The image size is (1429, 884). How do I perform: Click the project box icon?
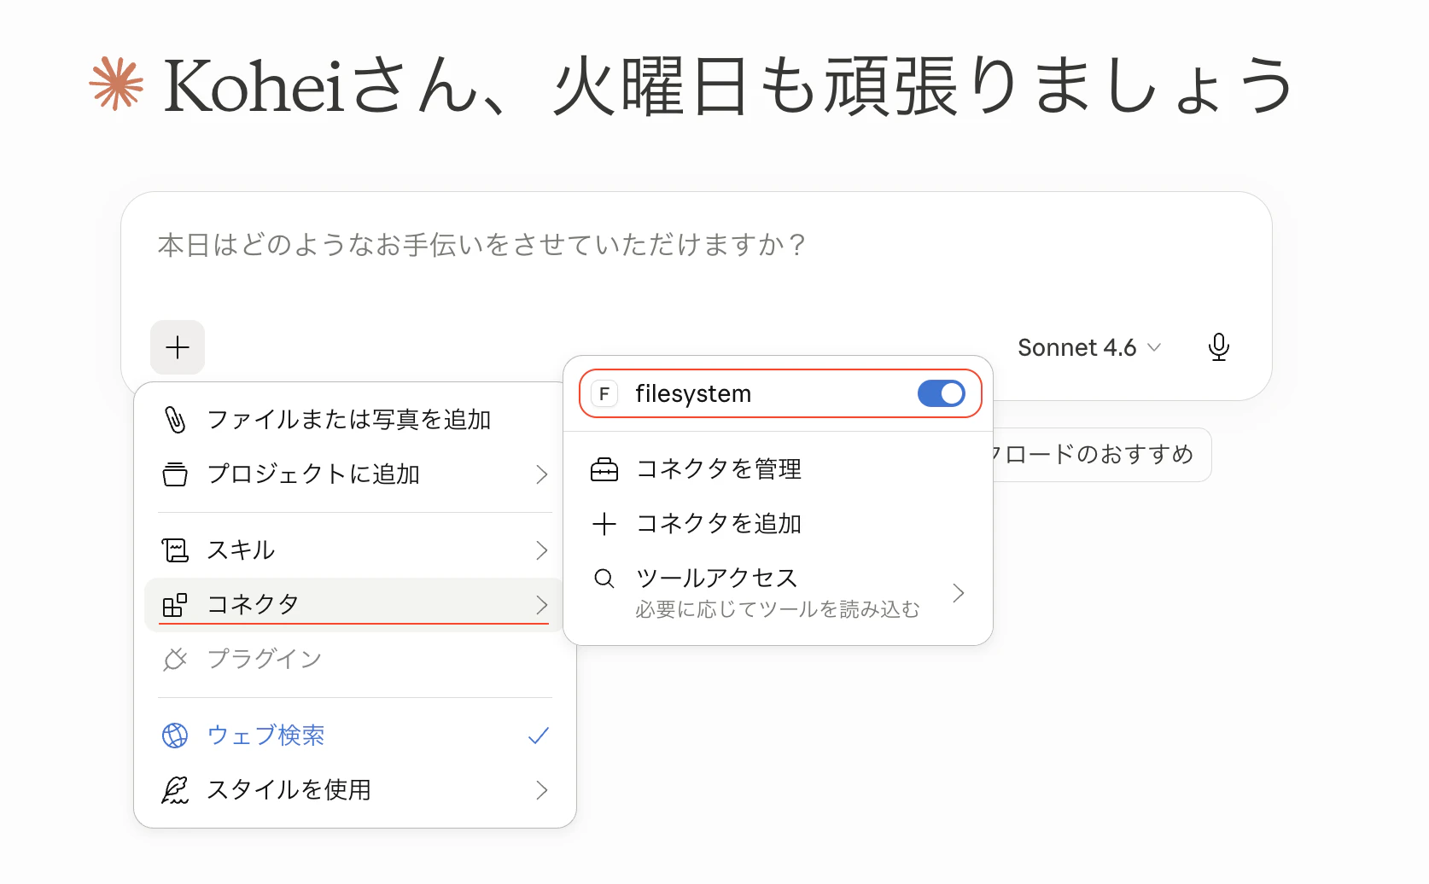pos(175,474)
